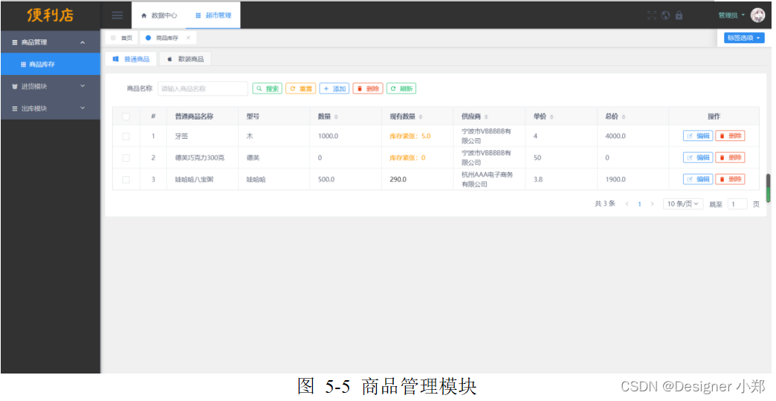The image size is (776, 401).
Task: Expand the 出库模块 sidebar menu
Action: coord(51,108)
